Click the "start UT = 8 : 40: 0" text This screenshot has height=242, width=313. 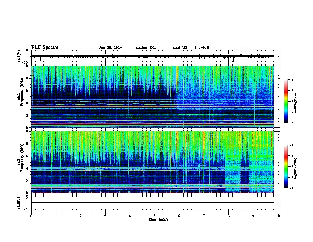tap(191, 47)
